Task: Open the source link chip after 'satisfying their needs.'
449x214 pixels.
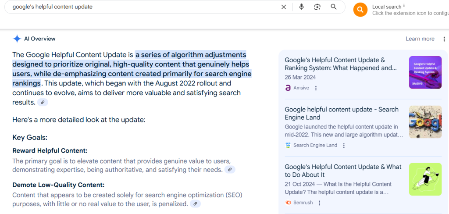Action: pos(230,170)
